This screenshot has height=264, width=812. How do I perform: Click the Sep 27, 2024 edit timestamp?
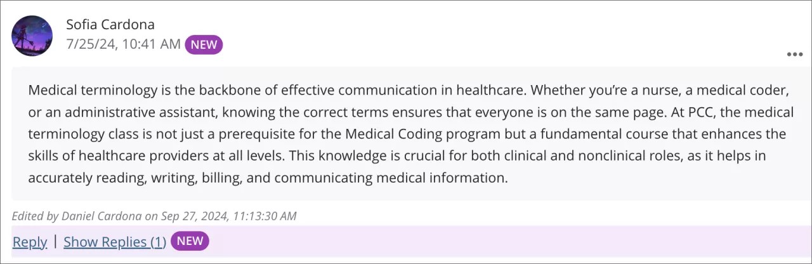pyautogui.click(x=228, y=216)
